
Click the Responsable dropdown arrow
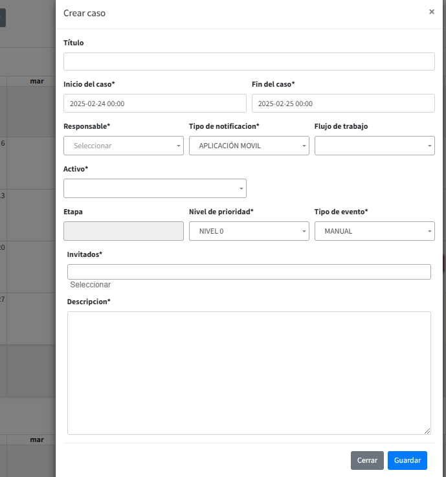[x=179, y=146]
